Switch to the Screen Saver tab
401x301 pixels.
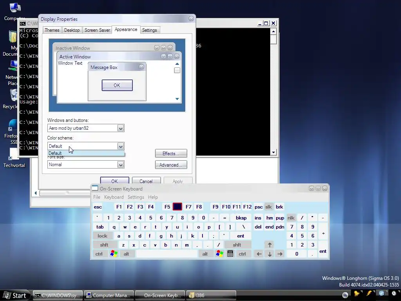pos(97,30)
